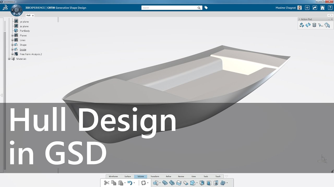Viewport: 334px width, 187px height.
Task: Expand the Shape tree node
Action: [12, 45]
